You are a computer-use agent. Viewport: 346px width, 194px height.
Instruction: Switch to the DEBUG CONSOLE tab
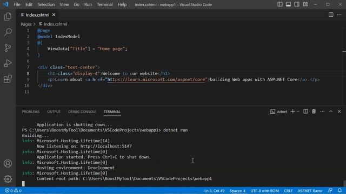[x=82, y=112]
